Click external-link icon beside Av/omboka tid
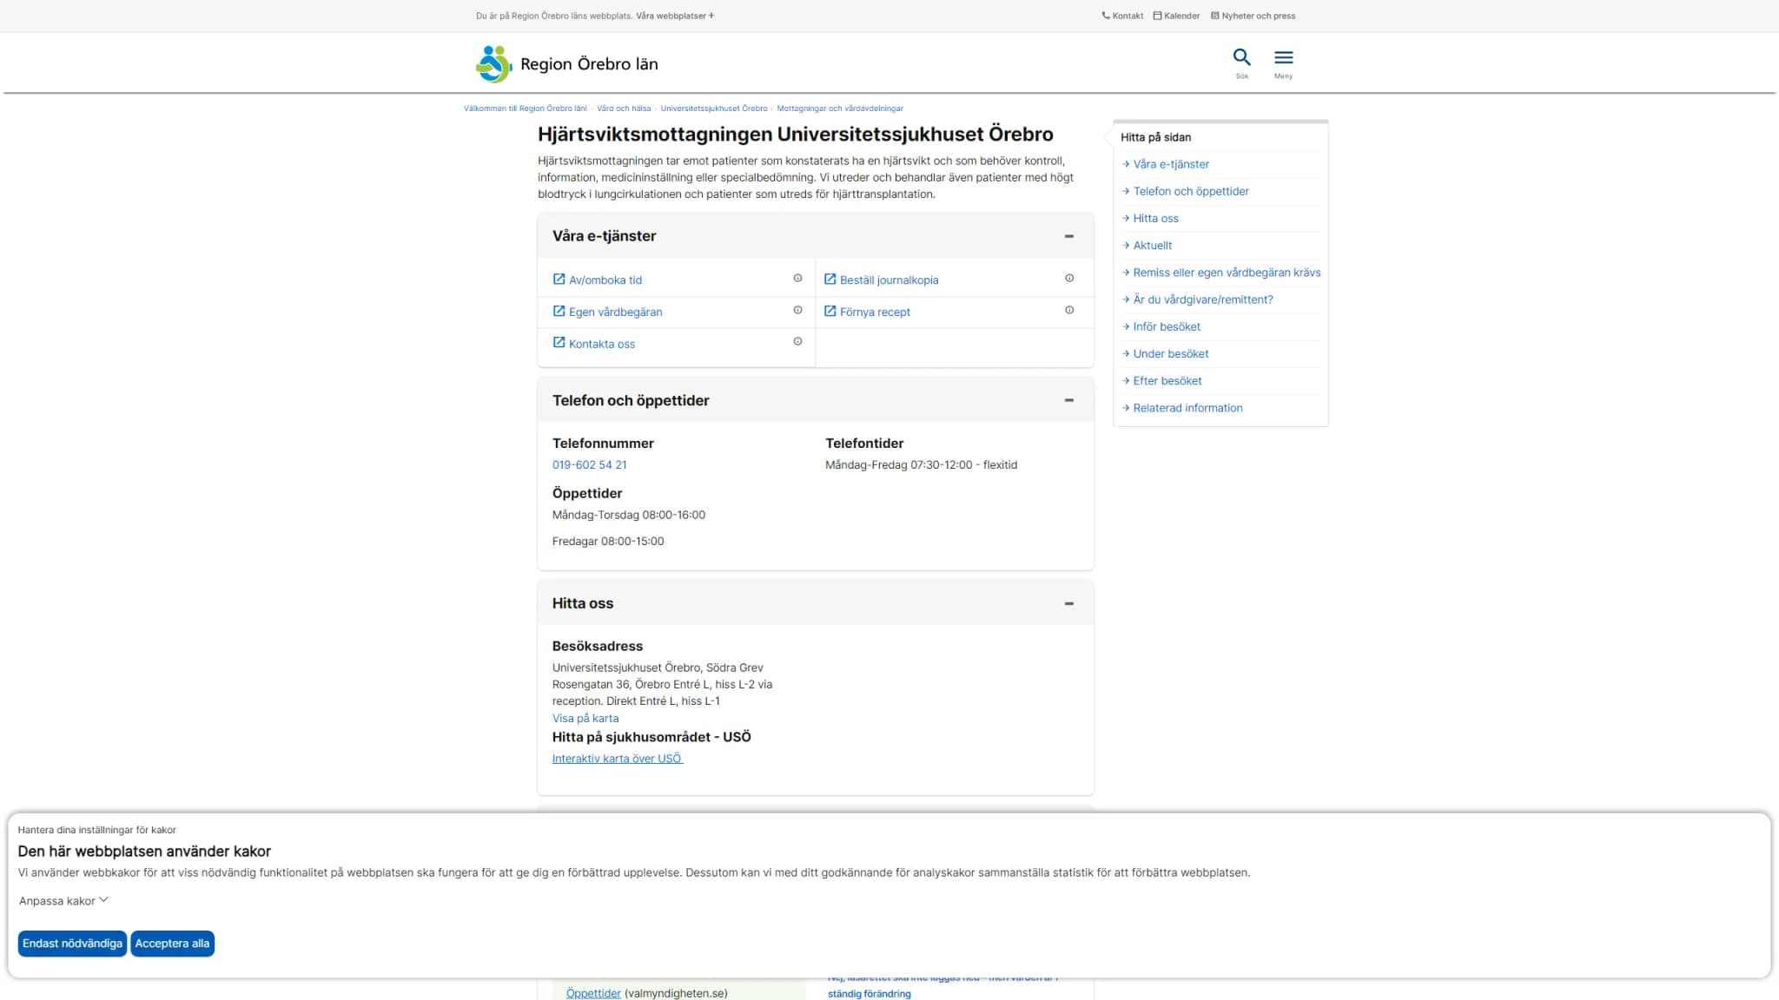The image size is (1779, 1000). 559,279
